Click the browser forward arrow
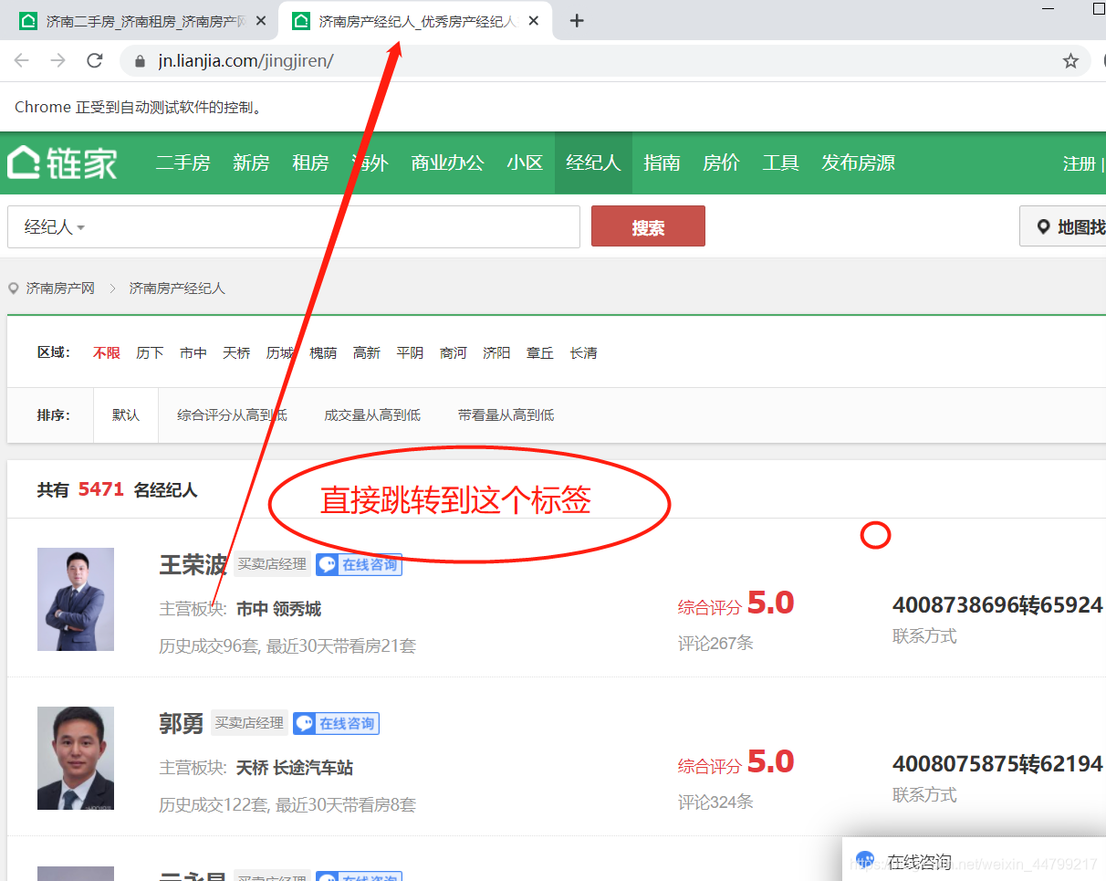This screenshot has height=881, width=1106. coord(57,61)
